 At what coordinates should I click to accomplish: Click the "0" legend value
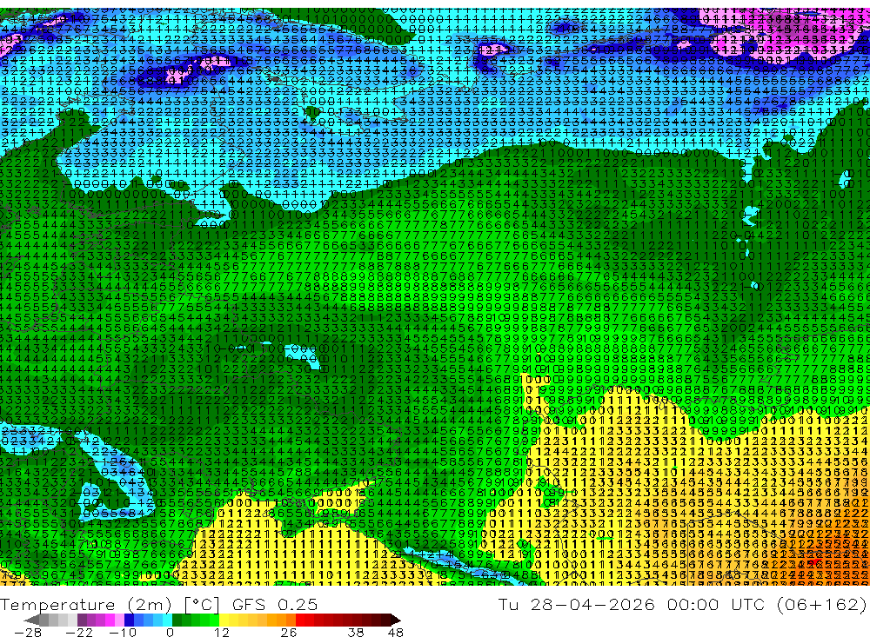point(170,633)
